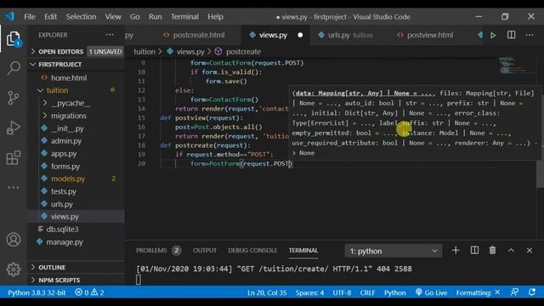Toggle Formatting status bar item

[478, 292]
